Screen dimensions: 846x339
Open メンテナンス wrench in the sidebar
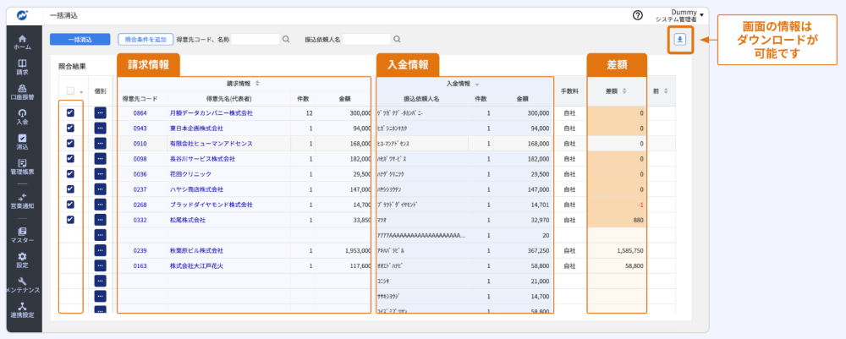click(22, 285)
